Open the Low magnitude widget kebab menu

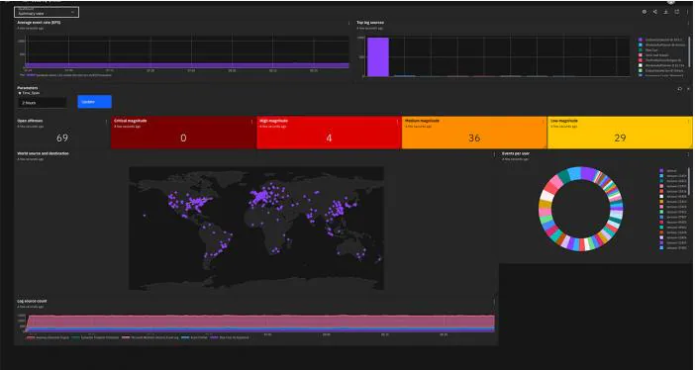click(x=688, y=121)
